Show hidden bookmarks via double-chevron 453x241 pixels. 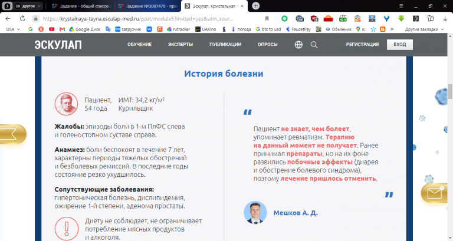point(392,29)
